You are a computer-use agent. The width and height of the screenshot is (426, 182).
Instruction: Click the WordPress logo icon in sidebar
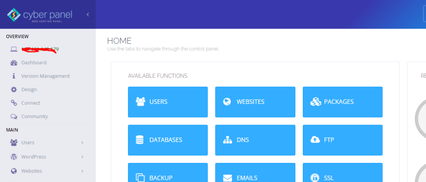tap(14, 157)
